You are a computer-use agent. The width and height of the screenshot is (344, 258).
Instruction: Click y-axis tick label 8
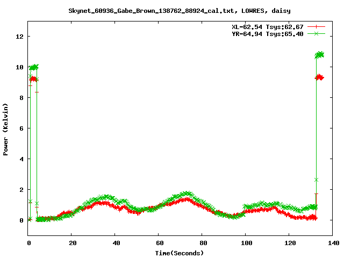point(21,98)
